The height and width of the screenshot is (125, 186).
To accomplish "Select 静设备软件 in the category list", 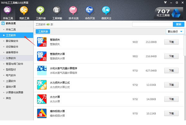I will point(12,41).
